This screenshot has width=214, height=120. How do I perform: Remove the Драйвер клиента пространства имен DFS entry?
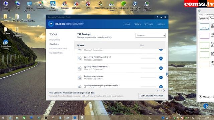[161, 87]
